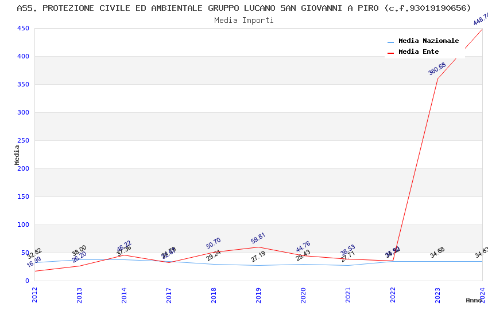Click the 38.53 data label
This screenshot has width=488, height=315.
pos(348,250)
